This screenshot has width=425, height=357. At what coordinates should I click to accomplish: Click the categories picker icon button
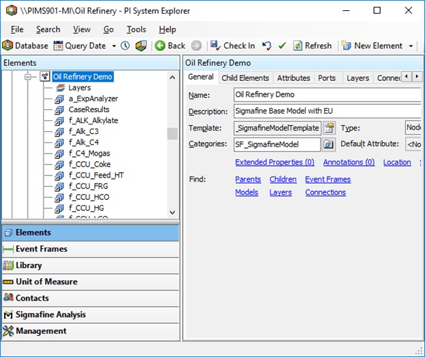(x=328, y=144)
